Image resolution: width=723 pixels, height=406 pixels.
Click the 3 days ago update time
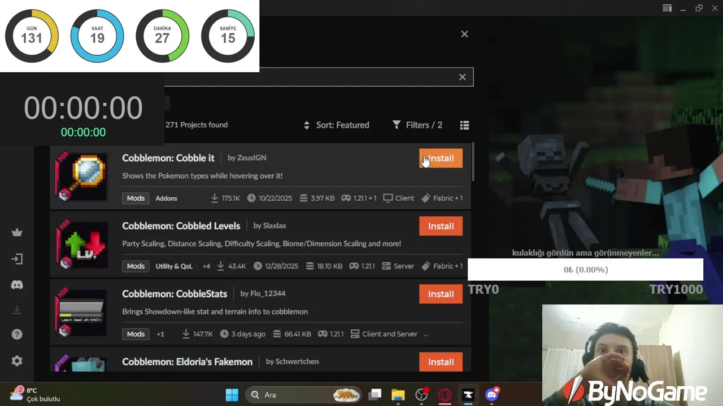coord(243,334)
